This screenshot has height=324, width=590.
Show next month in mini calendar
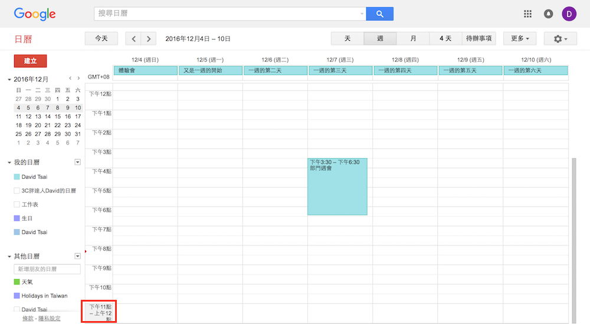click(x=78, y=78)
